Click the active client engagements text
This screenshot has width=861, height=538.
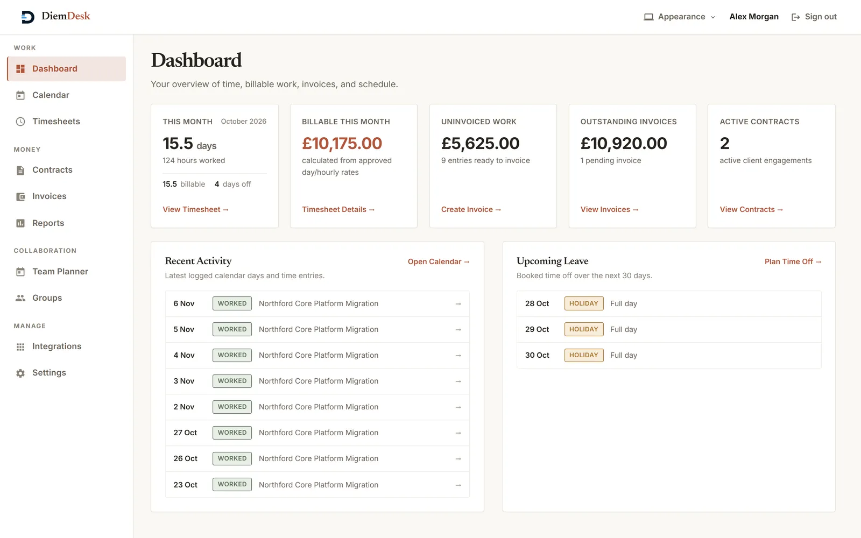766,160
